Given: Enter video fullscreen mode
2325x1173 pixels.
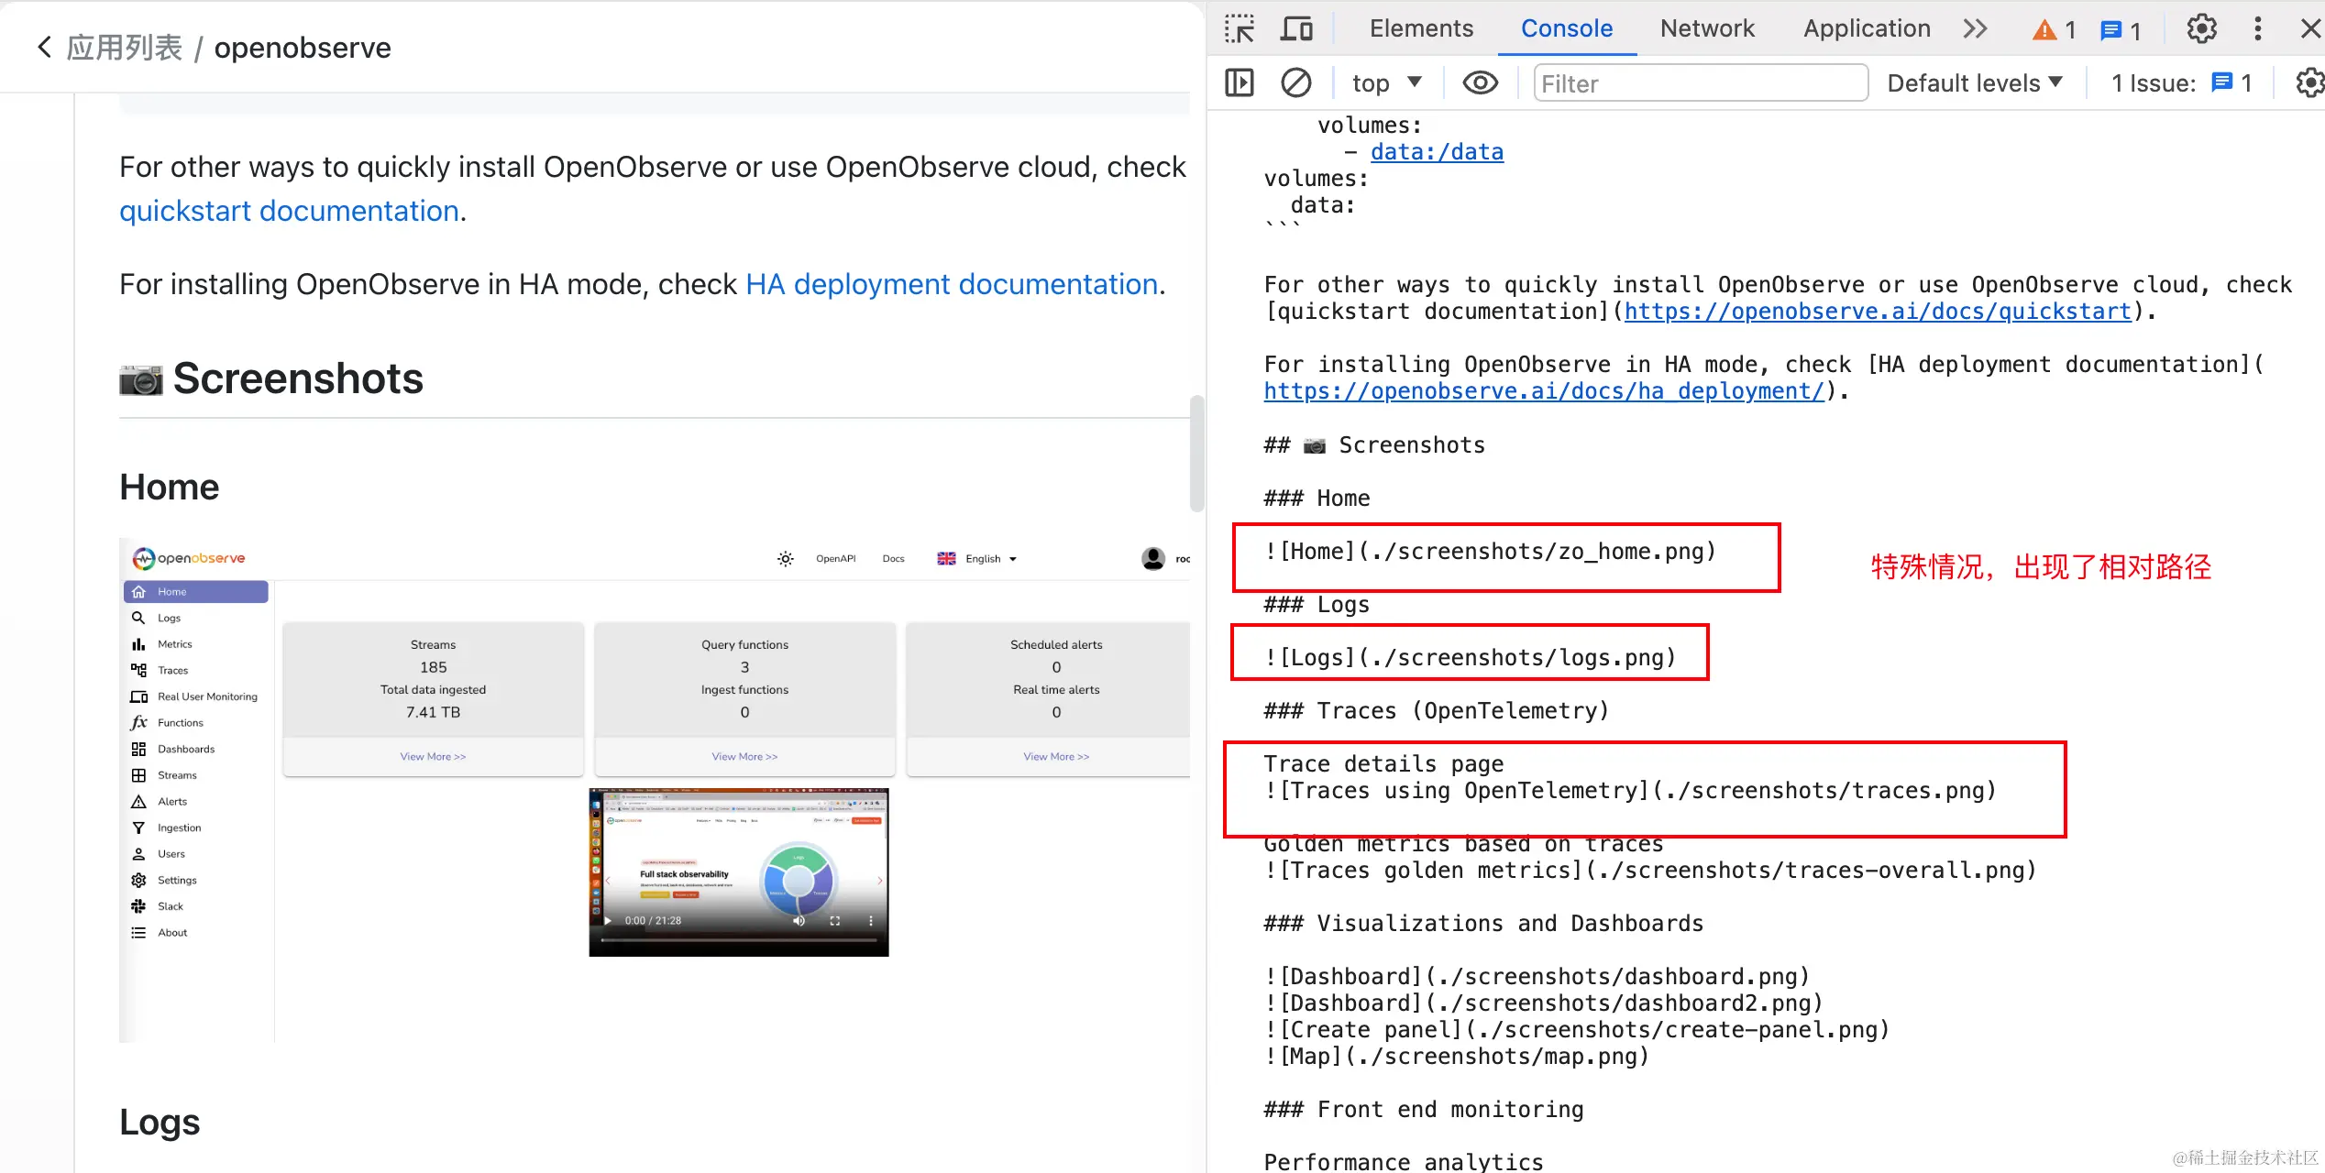Looking at the screenshot, I should [834, 920].
